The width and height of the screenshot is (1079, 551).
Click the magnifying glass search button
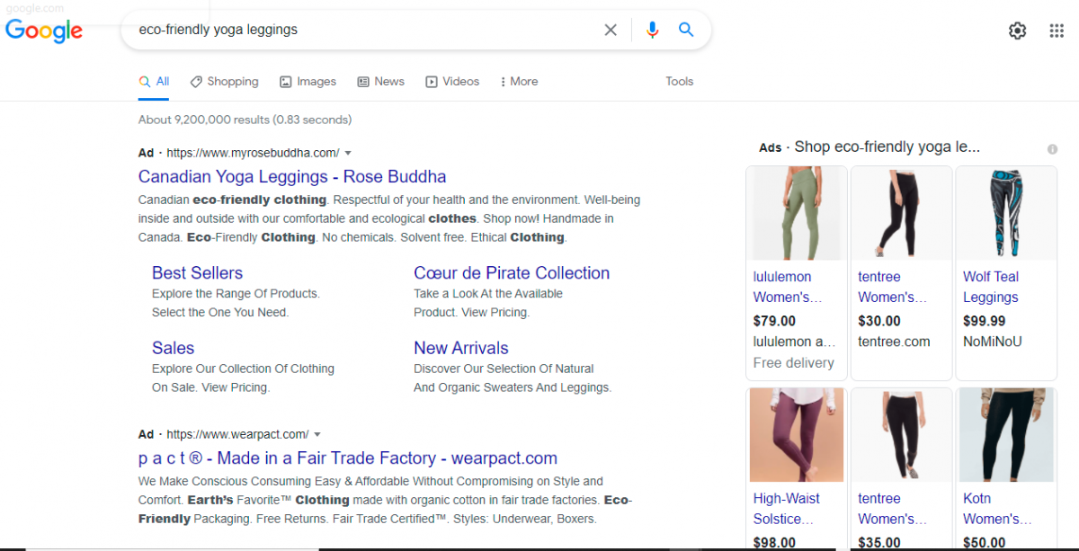tap(686, 30)
